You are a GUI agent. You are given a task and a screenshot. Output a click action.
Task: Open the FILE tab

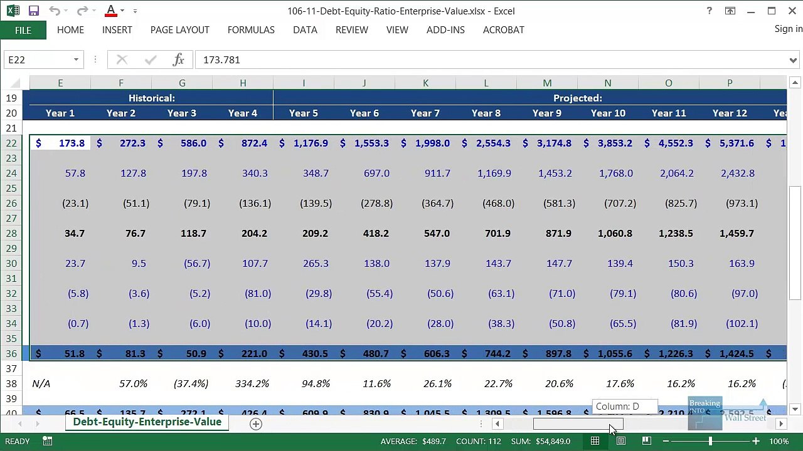tap(23, 30)
